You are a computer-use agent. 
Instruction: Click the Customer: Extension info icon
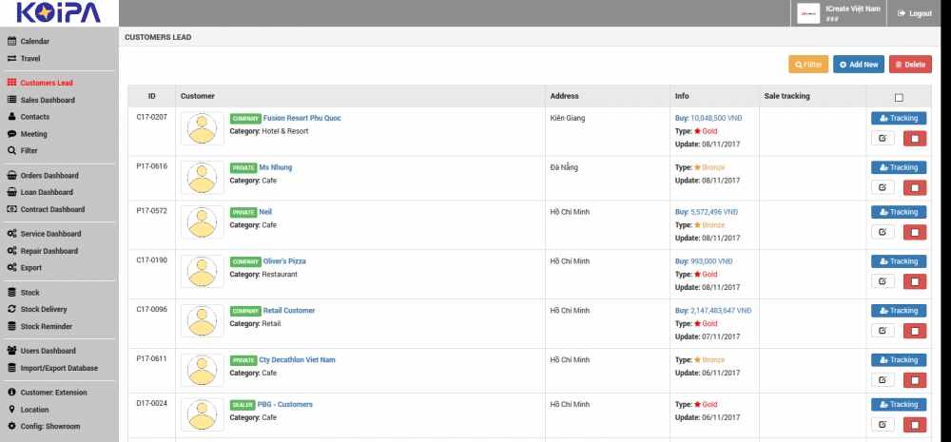(x=11, y=393)
